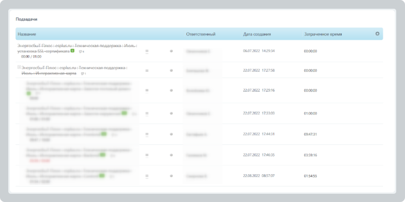Click green badge on SSL-сертификата task
The image size is (405, 202).
tap(73, 50)
